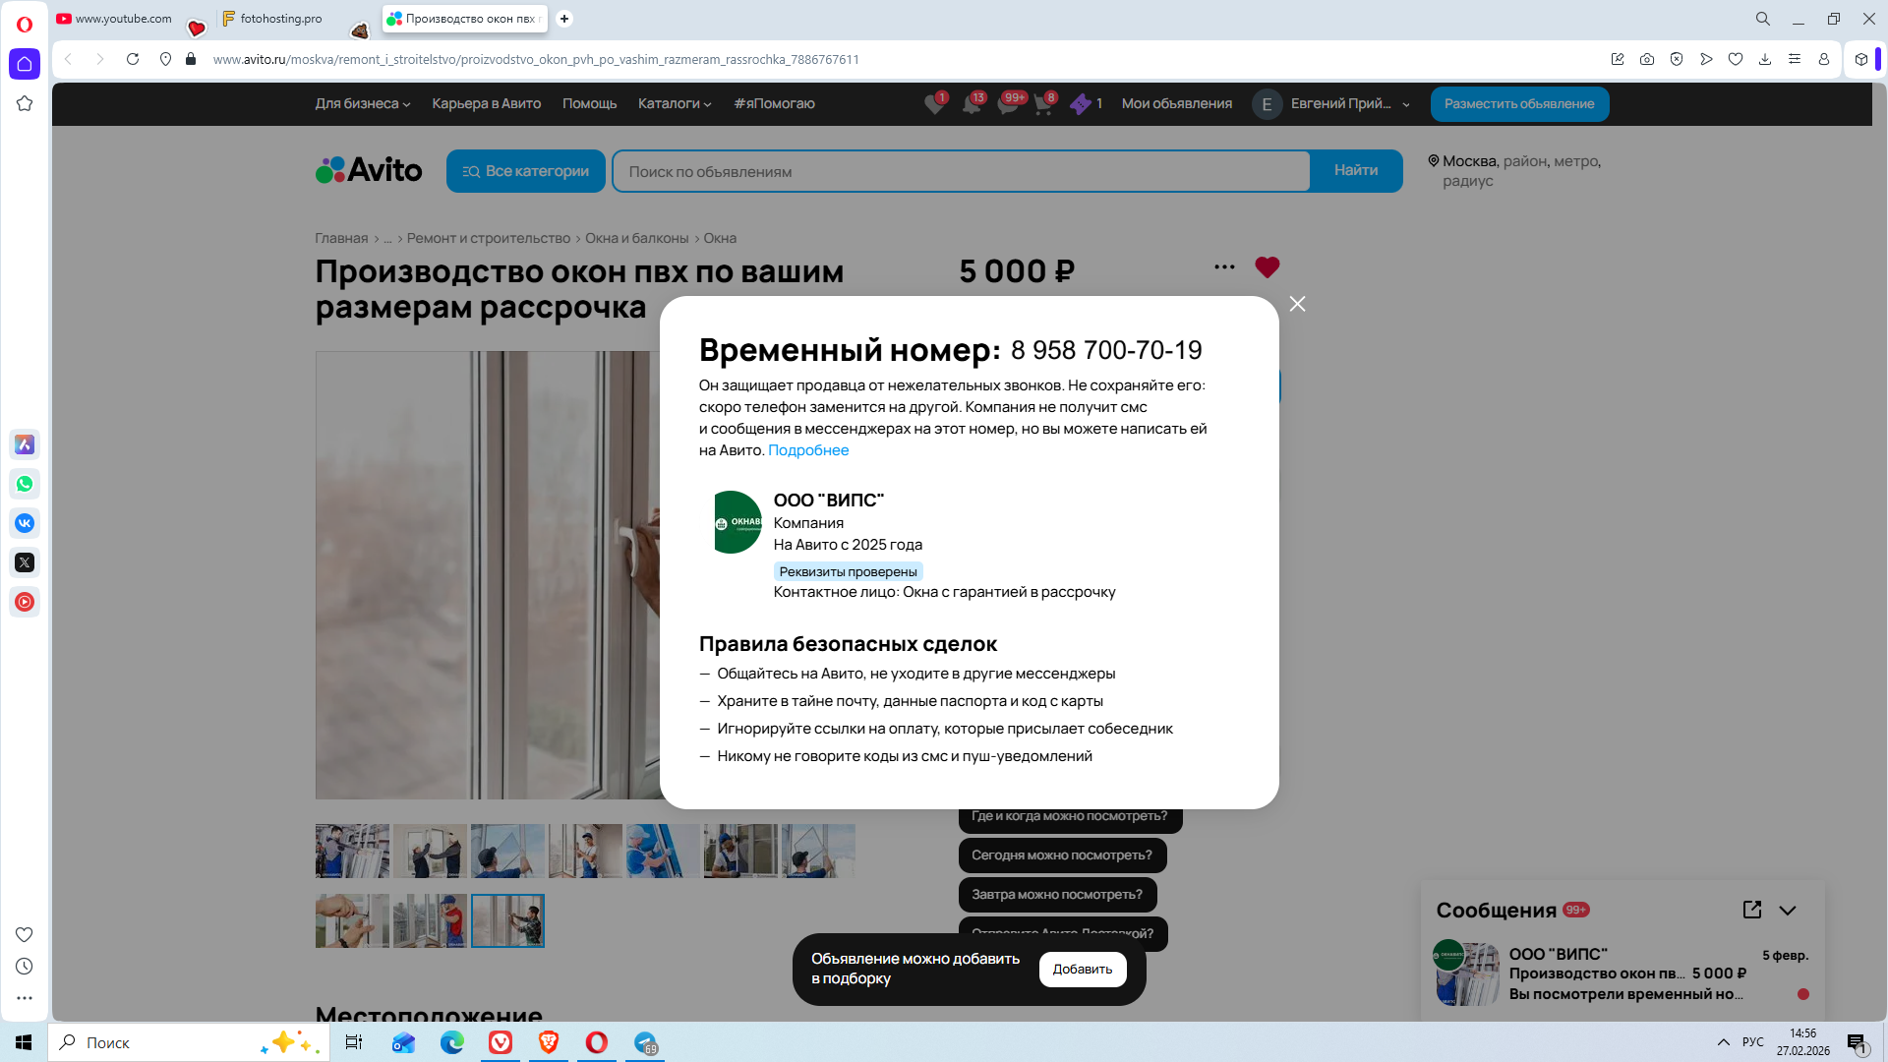Open Opera history clock icon
The image size is (1888, 1062).
[x=25, y=967]
